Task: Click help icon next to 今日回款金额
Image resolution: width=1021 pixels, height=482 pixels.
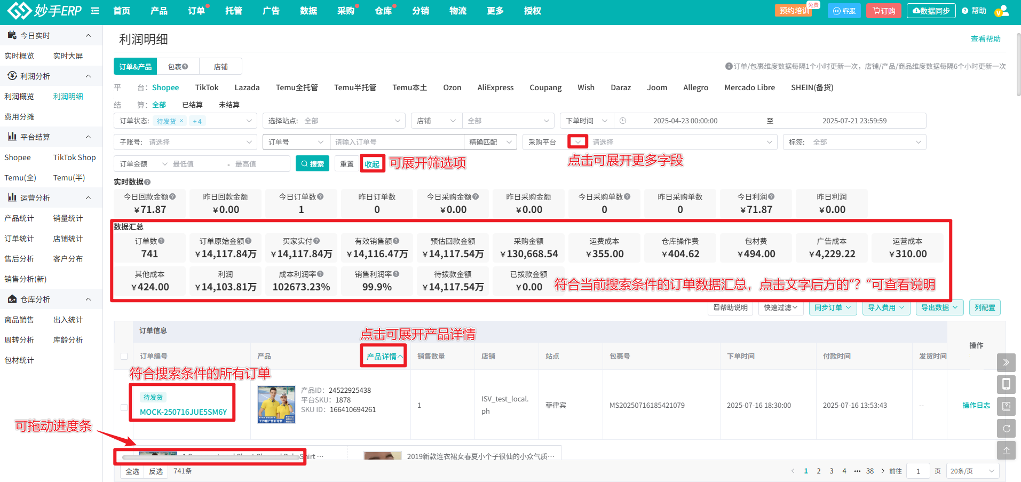Action: click(x=172, y=197)
